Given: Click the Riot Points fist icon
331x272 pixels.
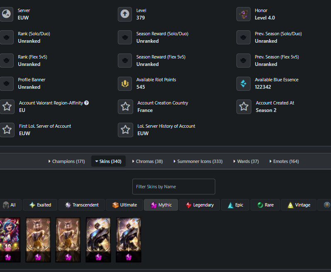Looking at the screenshot, I should coord(125,84).
